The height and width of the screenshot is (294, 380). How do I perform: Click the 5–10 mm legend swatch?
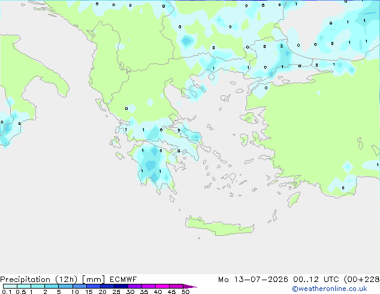(65, 286)
